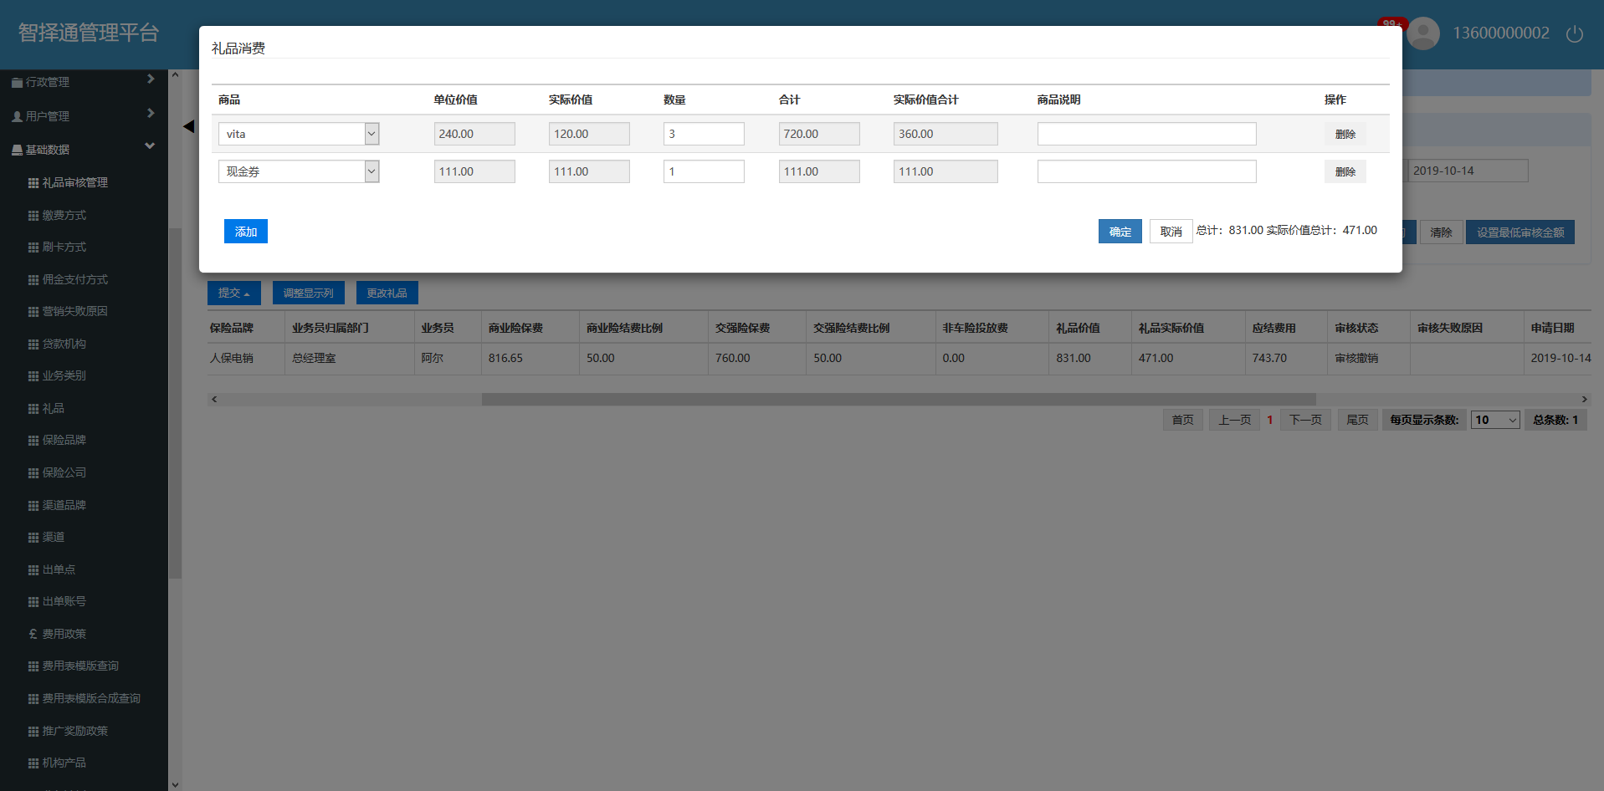Click the 调整显示列 button
This screenshot has height=791, width=1604.
[x=309, y=293]
